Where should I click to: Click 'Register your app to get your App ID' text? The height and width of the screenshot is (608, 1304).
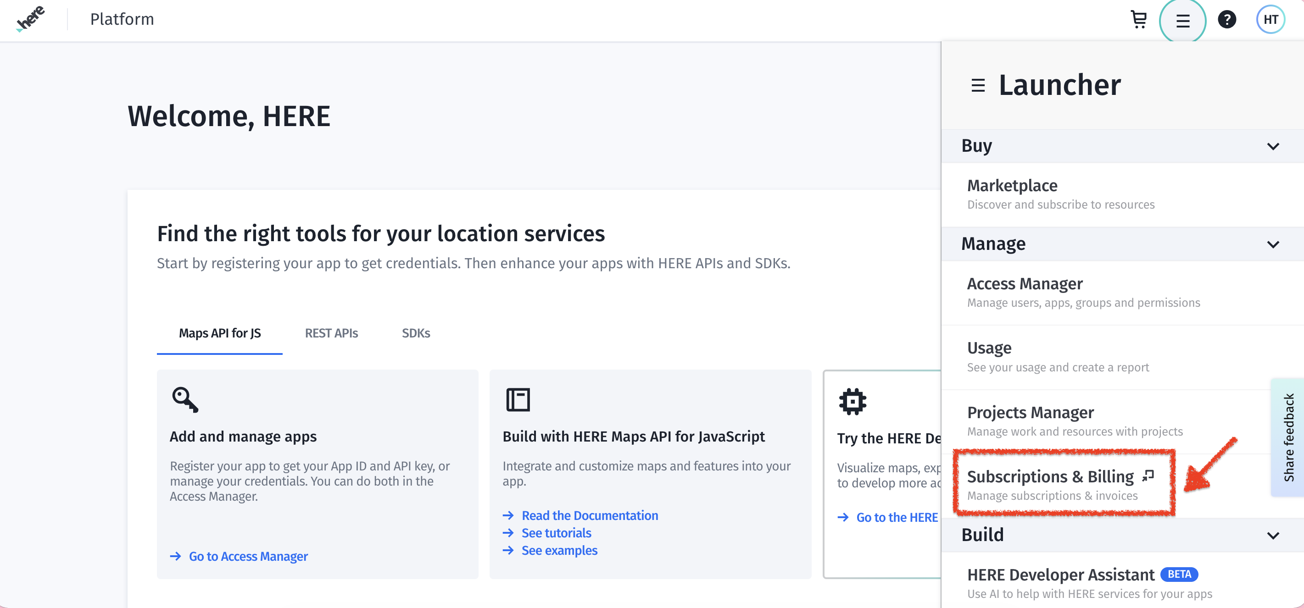[309, 481]
